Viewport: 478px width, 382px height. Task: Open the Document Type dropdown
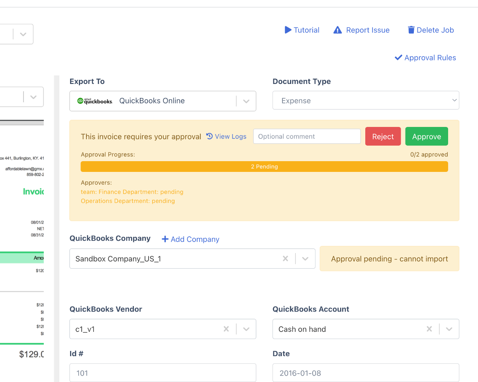click(454, 100)
